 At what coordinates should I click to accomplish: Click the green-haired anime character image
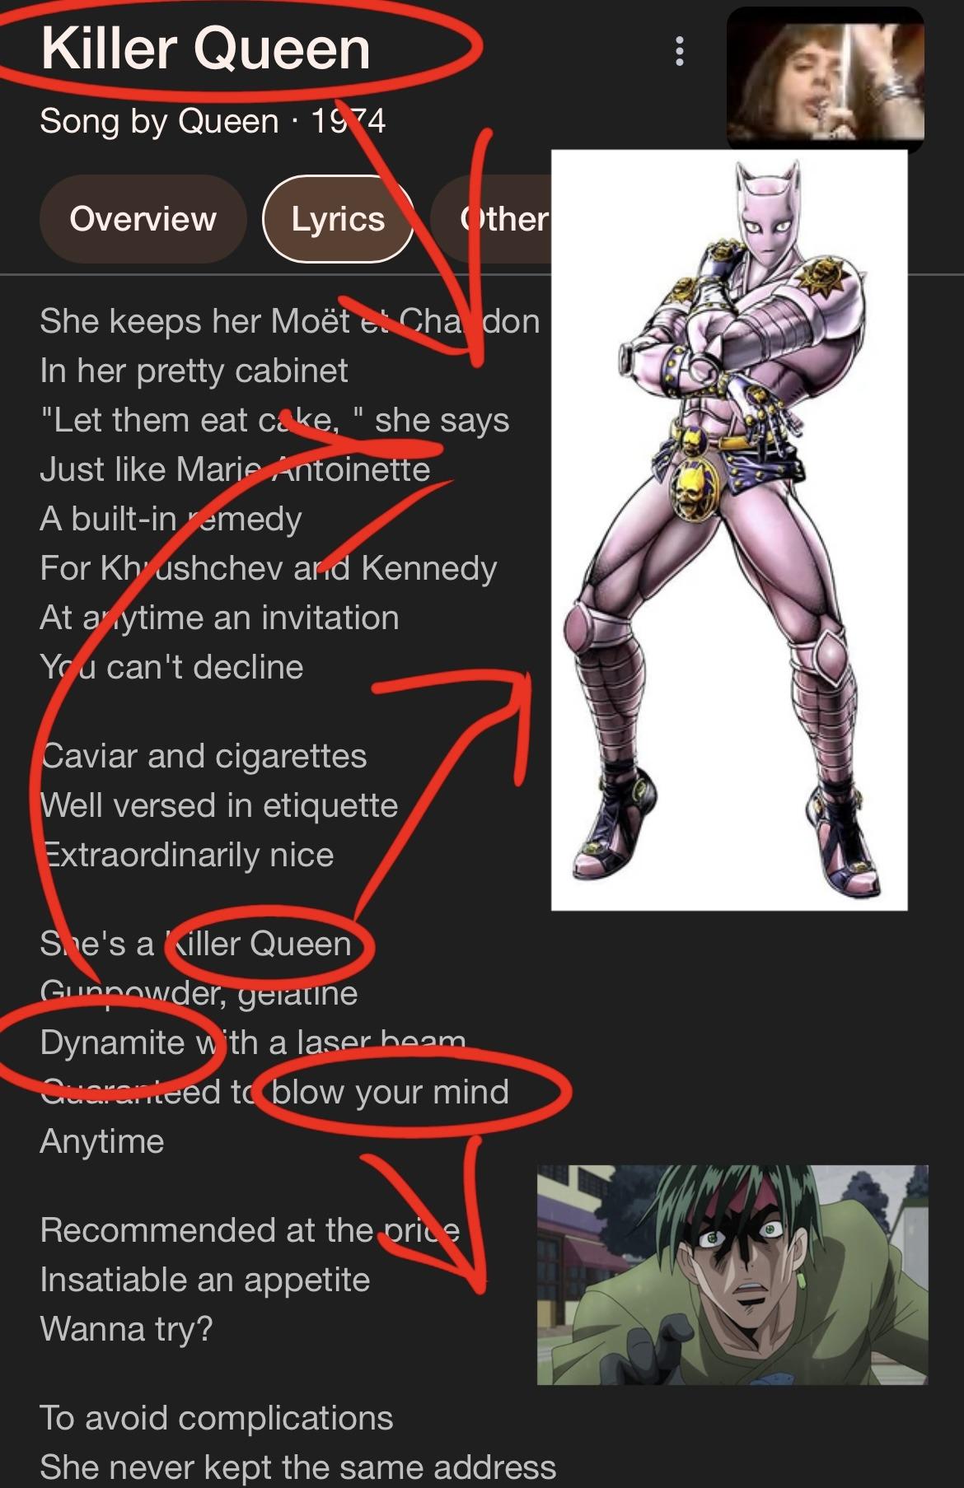(732, 1275)
